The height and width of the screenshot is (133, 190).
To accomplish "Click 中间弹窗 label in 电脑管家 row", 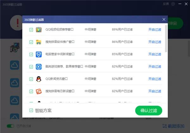I will [x=90, y=54].
